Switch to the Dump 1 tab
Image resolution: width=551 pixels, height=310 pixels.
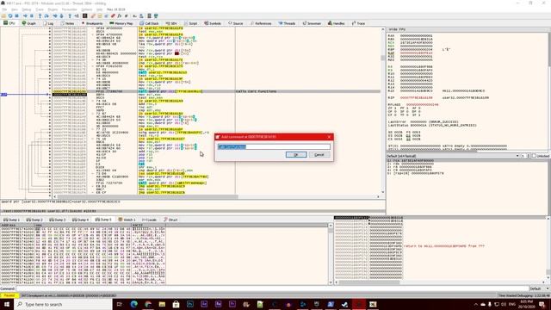pos(11,220)
